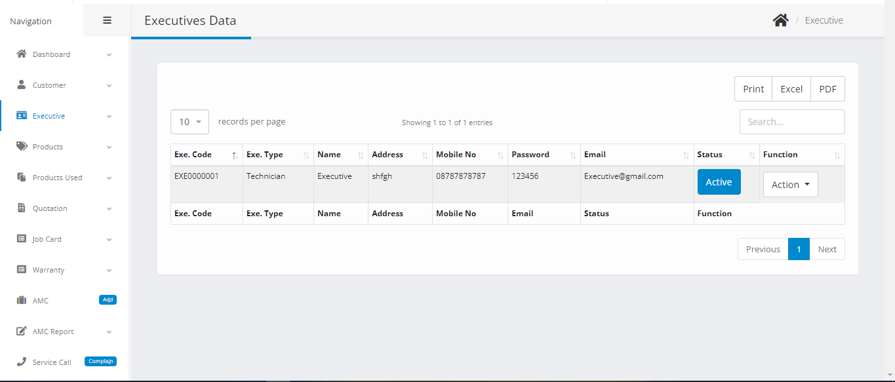Click the Service Call phone icon
The height and width of the screenshot is (382, 895).
22,362
